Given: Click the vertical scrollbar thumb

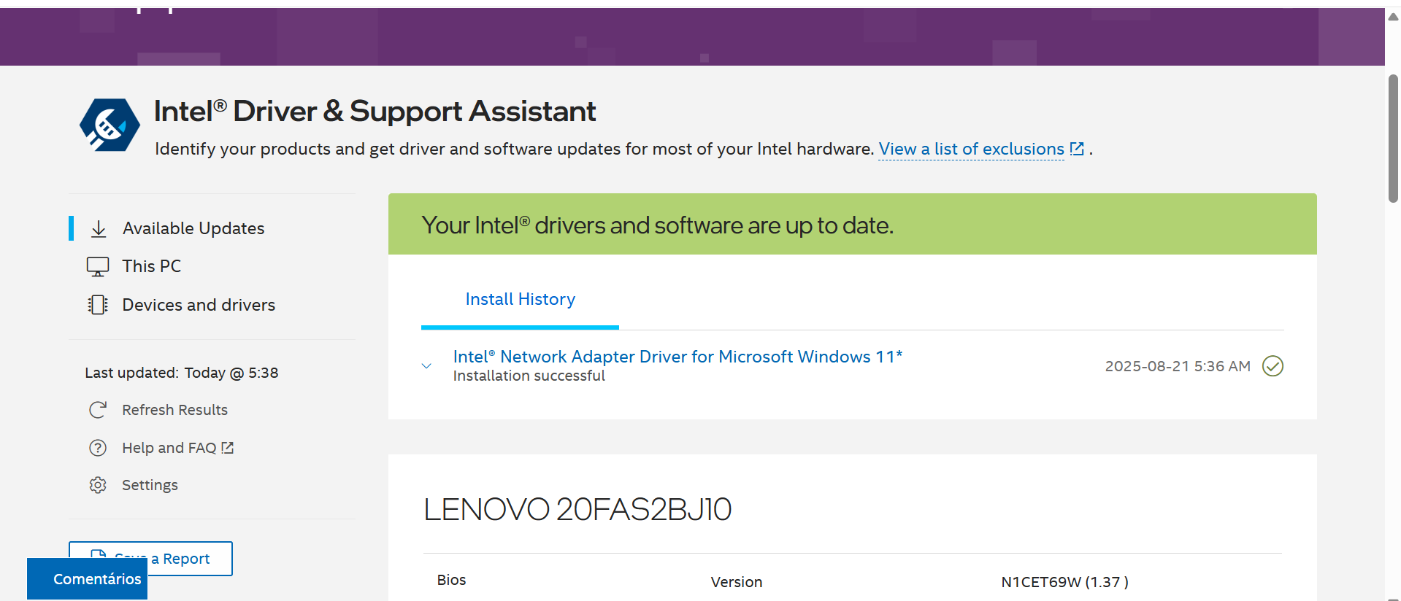Looking at the screenshot, I should 1393,139.
